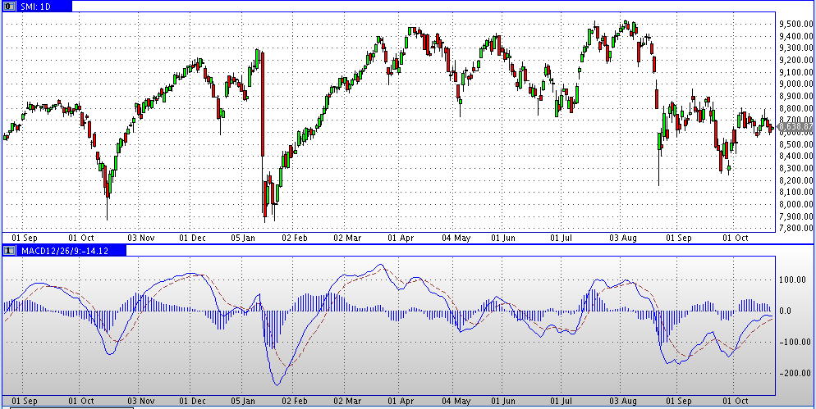Click the panel 0 icon beside SMI title

8,6
